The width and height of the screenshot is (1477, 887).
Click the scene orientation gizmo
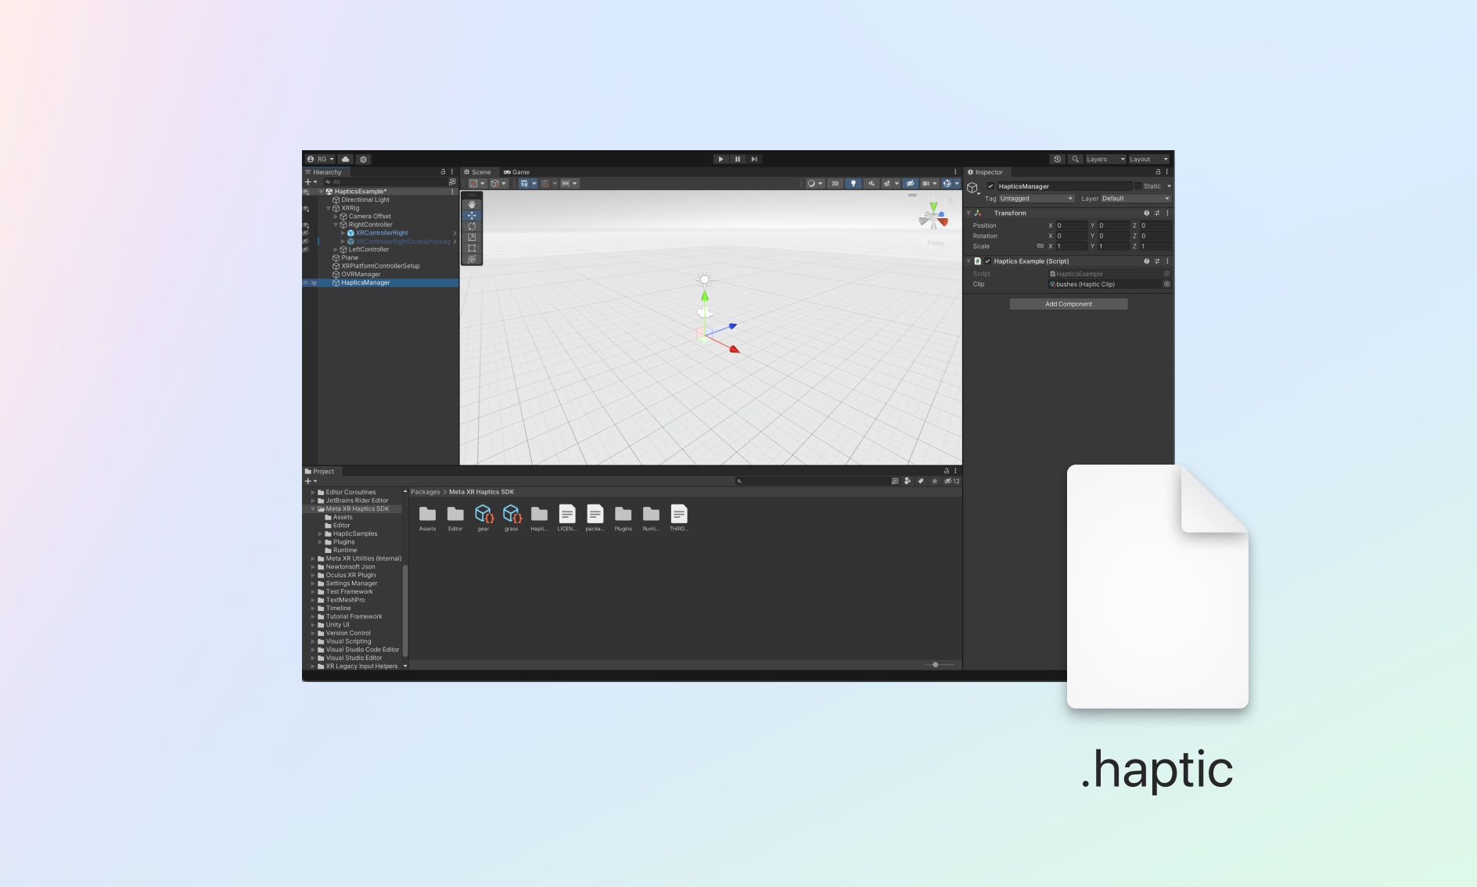coord(933,217)
